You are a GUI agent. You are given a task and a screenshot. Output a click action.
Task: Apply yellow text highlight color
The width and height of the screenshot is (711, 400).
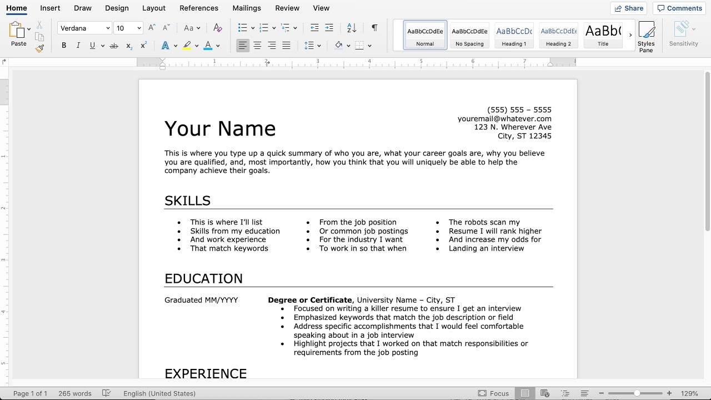[x=187, y=46]
